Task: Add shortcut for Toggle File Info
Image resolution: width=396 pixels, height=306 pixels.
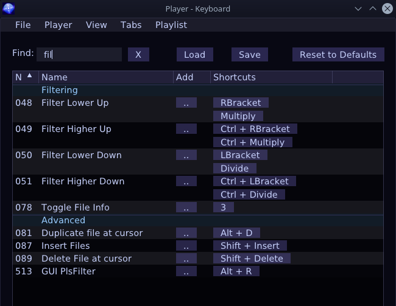Action: click(x=186, y=207)
